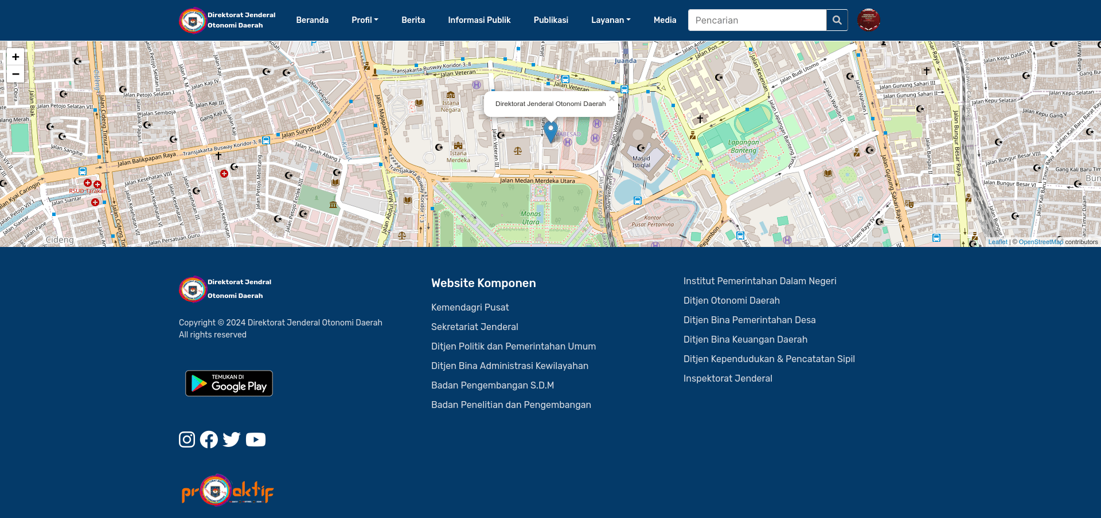Click the map zoom out button

pos(16,74)
